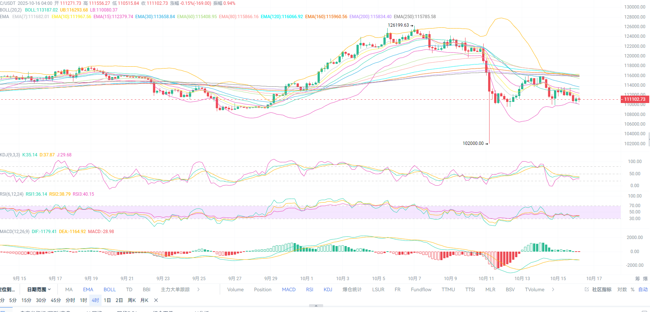Collapse panel using bottom up-arrow handle
This screenshot has height=312, width=650.
click(316, 306)
